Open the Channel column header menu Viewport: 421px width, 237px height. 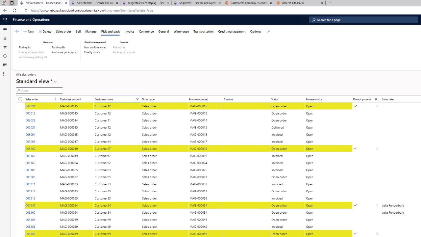pos(228,99)
